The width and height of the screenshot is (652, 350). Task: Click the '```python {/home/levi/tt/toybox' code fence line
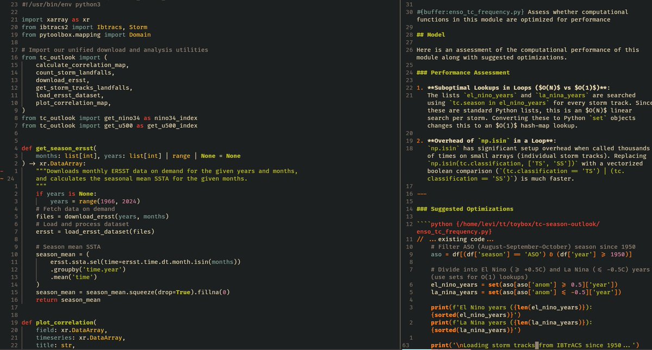pyautogui.click(x=508, y=228)
